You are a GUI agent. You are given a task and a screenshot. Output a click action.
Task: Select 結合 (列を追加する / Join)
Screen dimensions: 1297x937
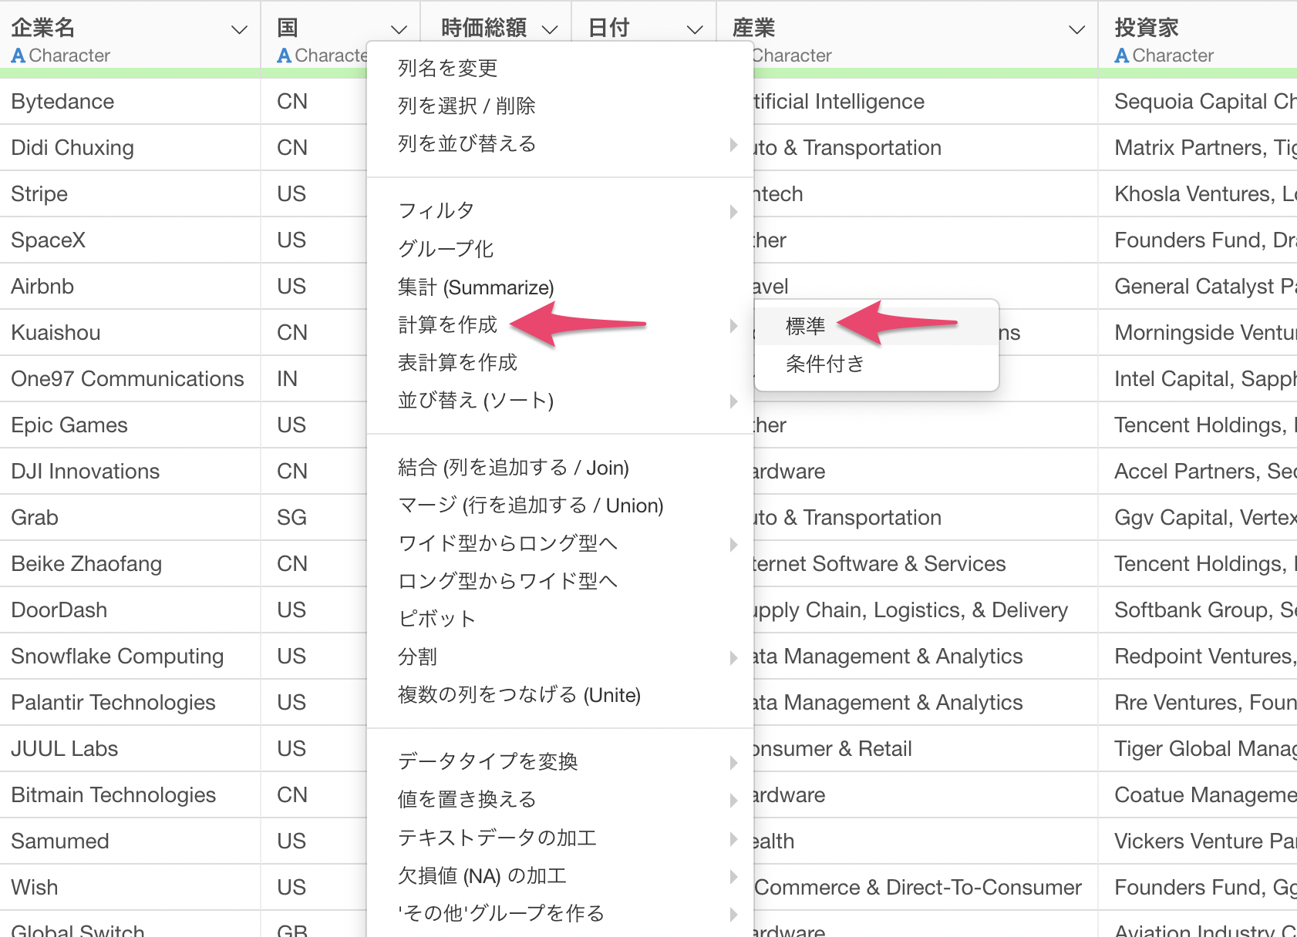coord(514,467)
